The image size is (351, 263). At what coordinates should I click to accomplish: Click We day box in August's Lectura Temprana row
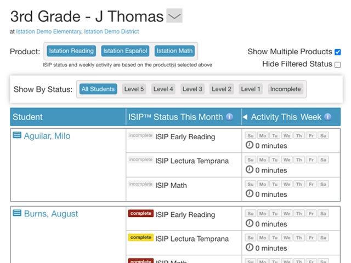(287, 237)
